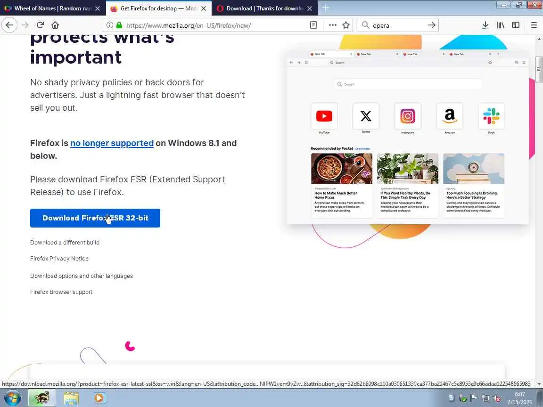Click the green padlock security icon
Image resolution: width=543 pixels, height=407 pixels.
click(119, 25)
